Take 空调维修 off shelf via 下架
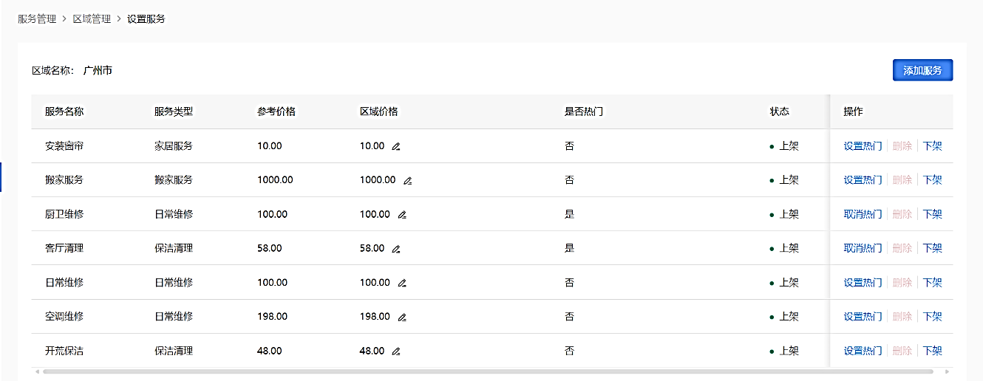 933,317
